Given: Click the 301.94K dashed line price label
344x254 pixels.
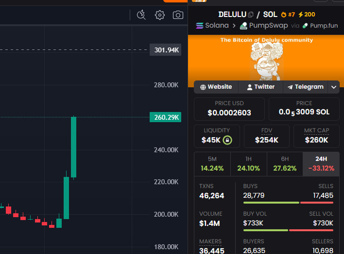Looking at the screenshot, I should tap(165, 50).
